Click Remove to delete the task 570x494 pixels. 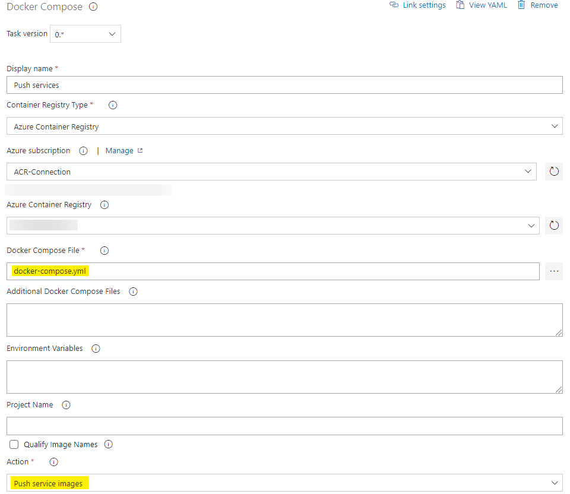[x=538, y=5]
